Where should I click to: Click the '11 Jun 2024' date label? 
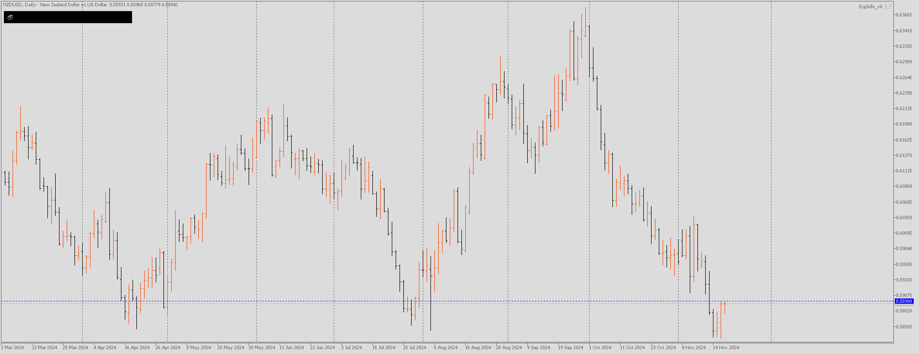[x=292, y=348]
